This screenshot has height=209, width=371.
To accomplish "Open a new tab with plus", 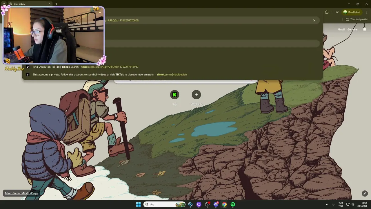I will coord(56,4).
